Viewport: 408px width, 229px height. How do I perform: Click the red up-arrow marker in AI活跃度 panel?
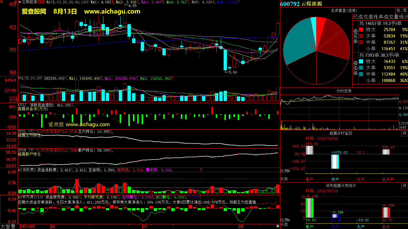[201, 169]
